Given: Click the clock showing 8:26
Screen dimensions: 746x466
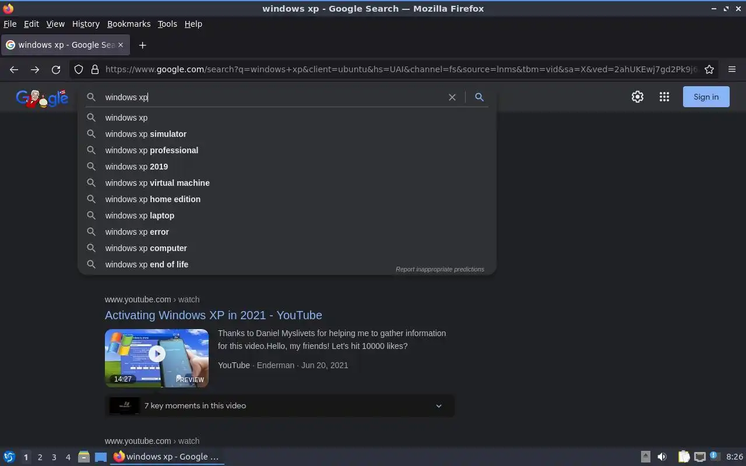Looking at the screenshot, I should [x=734, y=457].
